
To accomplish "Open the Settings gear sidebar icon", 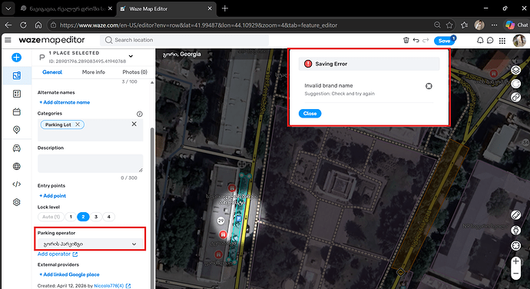I will [x=17, y=202].
